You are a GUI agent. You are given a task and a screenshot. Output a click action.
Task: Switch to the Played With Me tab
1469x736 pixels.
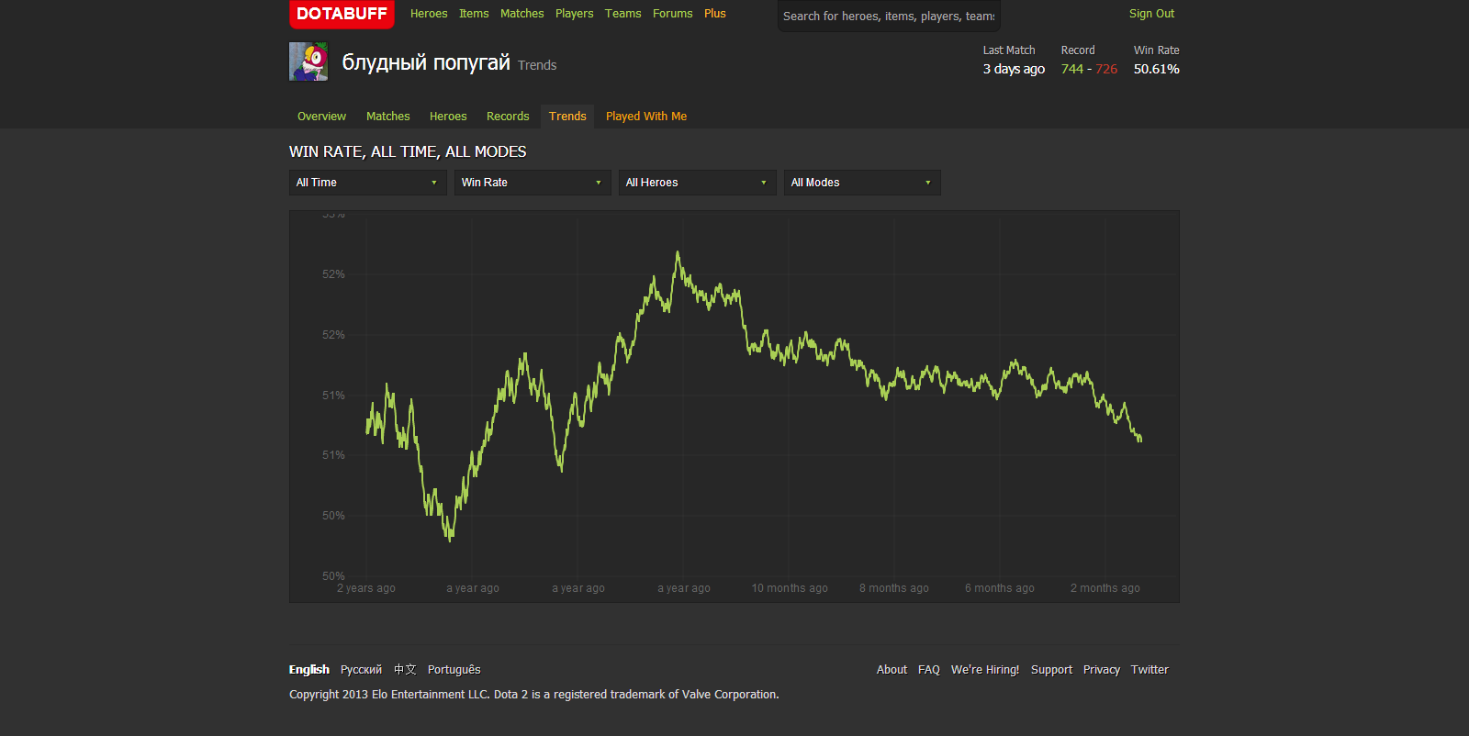646,117
